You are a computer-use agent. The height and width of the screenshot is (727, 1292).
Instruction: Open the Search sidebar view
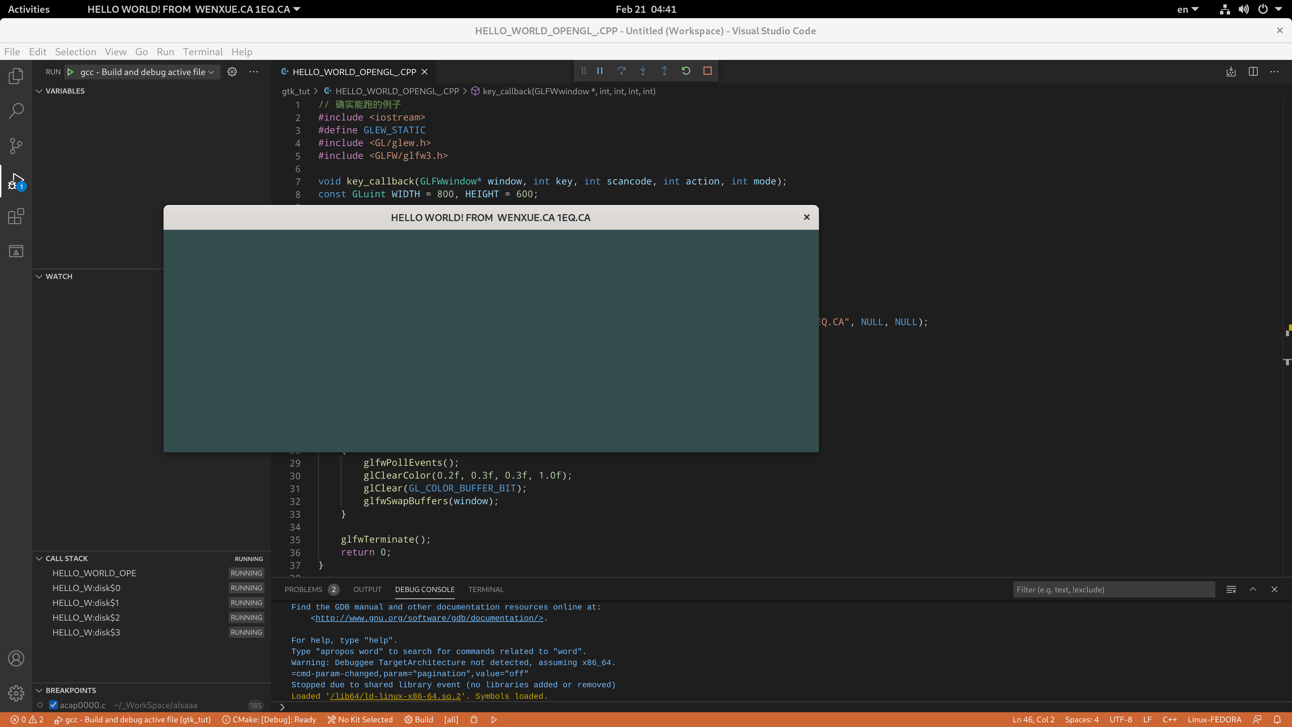(15, 110)
